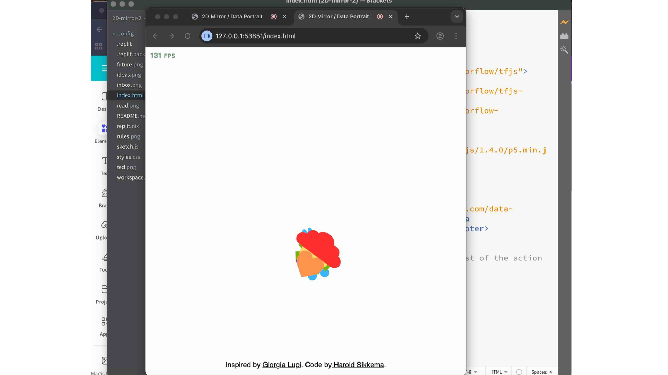Viewport: 668px width, 375px height.
Task: Open the Extension Manager brick icon
Action: [564, 36]
